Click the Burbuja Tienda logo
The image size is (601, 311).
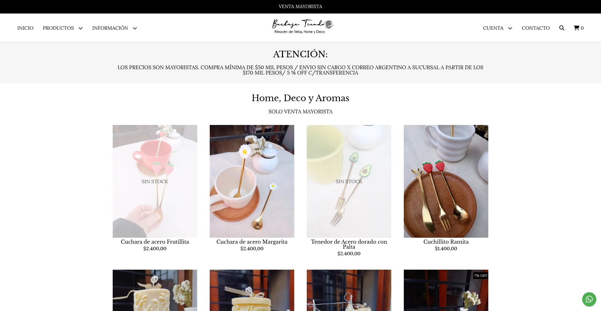[303, 27]
